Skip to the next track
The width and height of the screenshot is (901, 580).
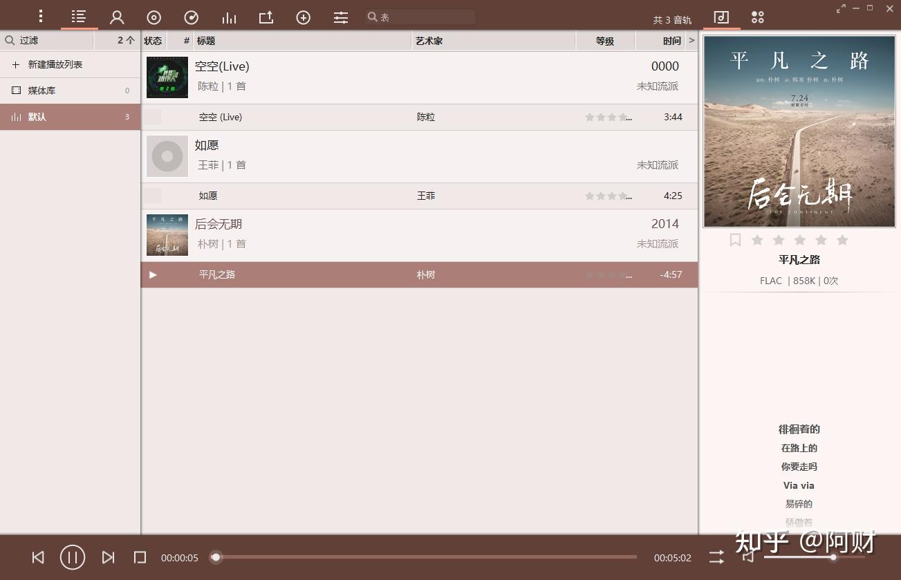pos(108,557)
